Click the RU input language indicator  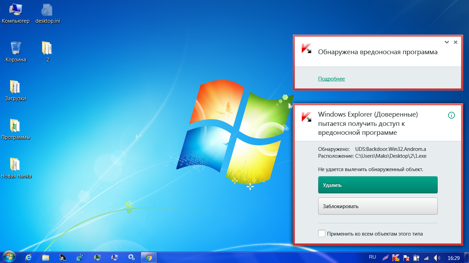click(x=372, y=257)
